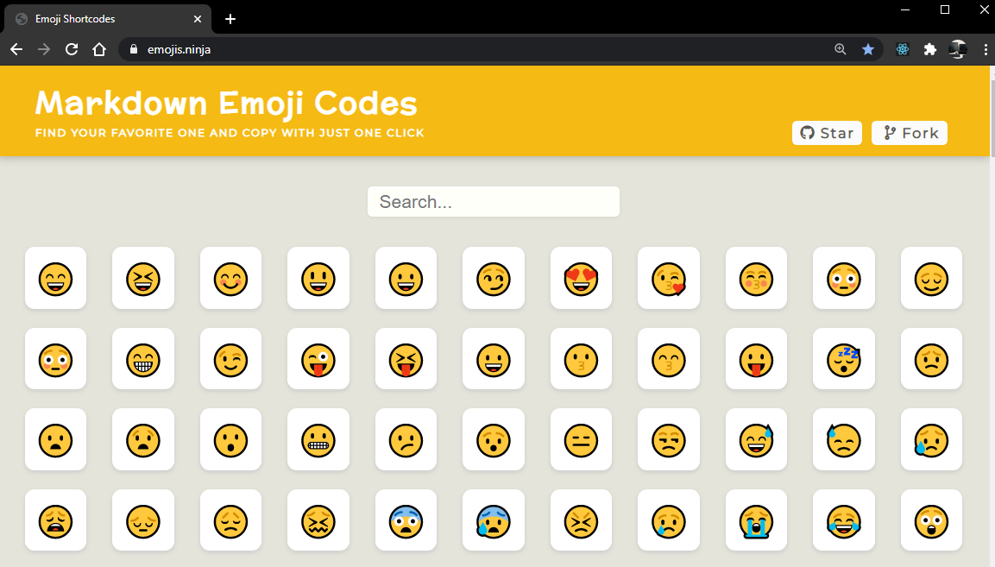Switch to the Emoji Shortcodes tab

click(108, 19)
